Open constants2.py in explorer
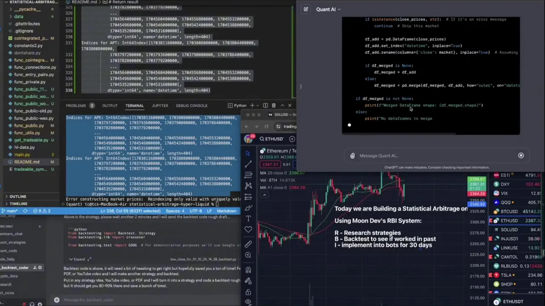This screenshot has height=306, width=545. pos(28,45)
